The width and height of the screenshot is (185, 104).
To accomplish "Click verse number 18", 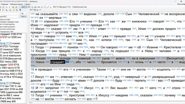I will (x=32, y=88).
